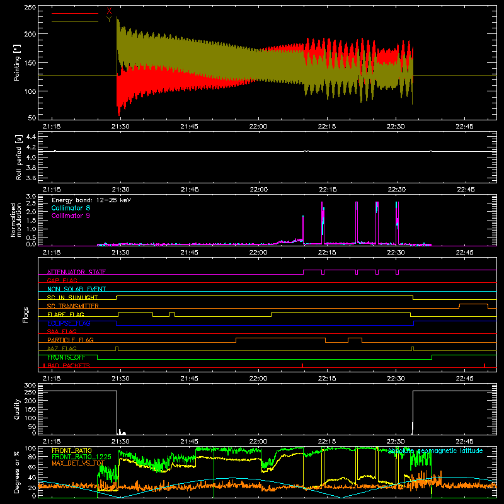Click the SC_TRANSMITTER flag label
The image size is (504, 504).
pos(73,306)
